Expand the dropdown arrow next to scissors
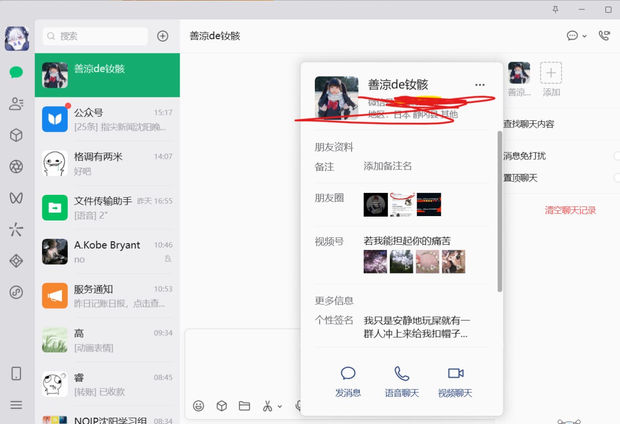620x424 pixels. [x=280, y=407]
